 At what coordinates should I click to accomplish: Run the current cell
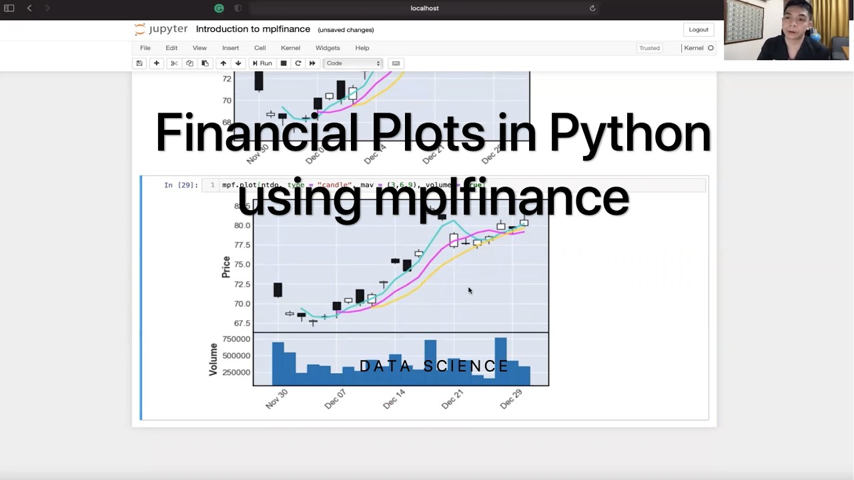pos(262,63)
